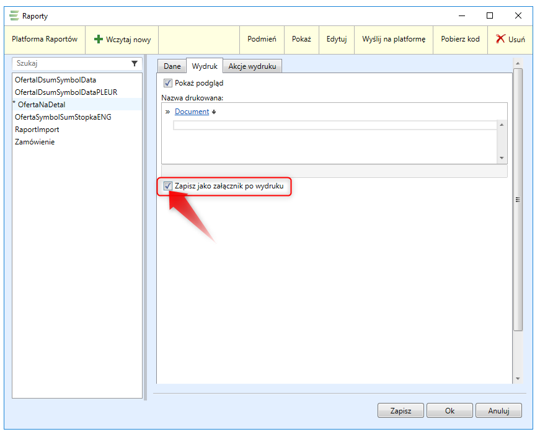
Task: Click the green plus Wczytaj nowy icon
Action: point(98,39)
